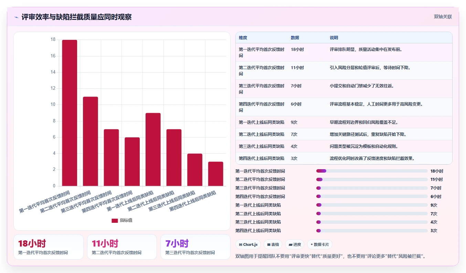Click the chart bar for 第四迭代平均首次反馈时间
The width and height of the screenshot is (466, 273).
coord(132,162)
